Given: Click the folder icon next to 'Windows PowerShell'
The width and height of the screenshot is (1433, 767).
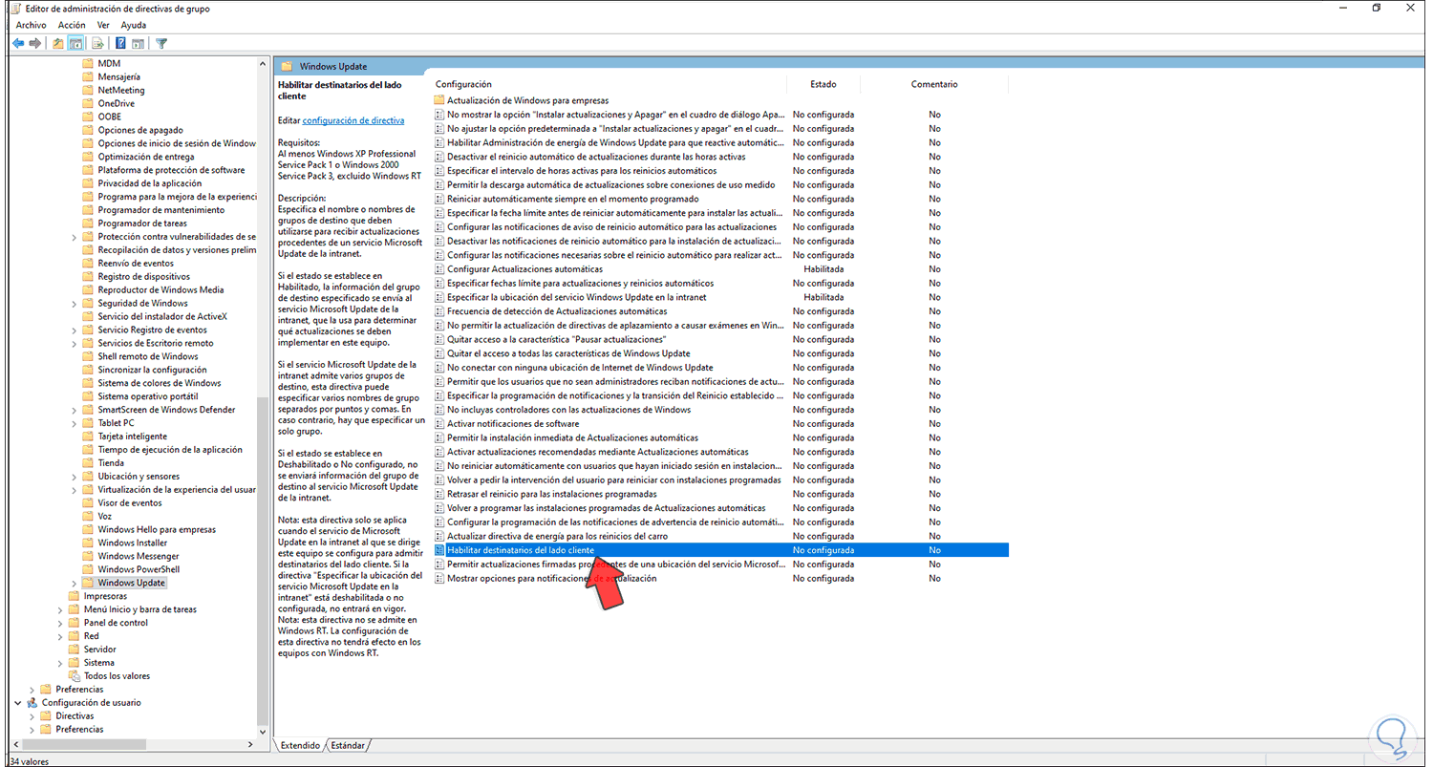Looking at the screenshot, I should [x=88, y=569].
